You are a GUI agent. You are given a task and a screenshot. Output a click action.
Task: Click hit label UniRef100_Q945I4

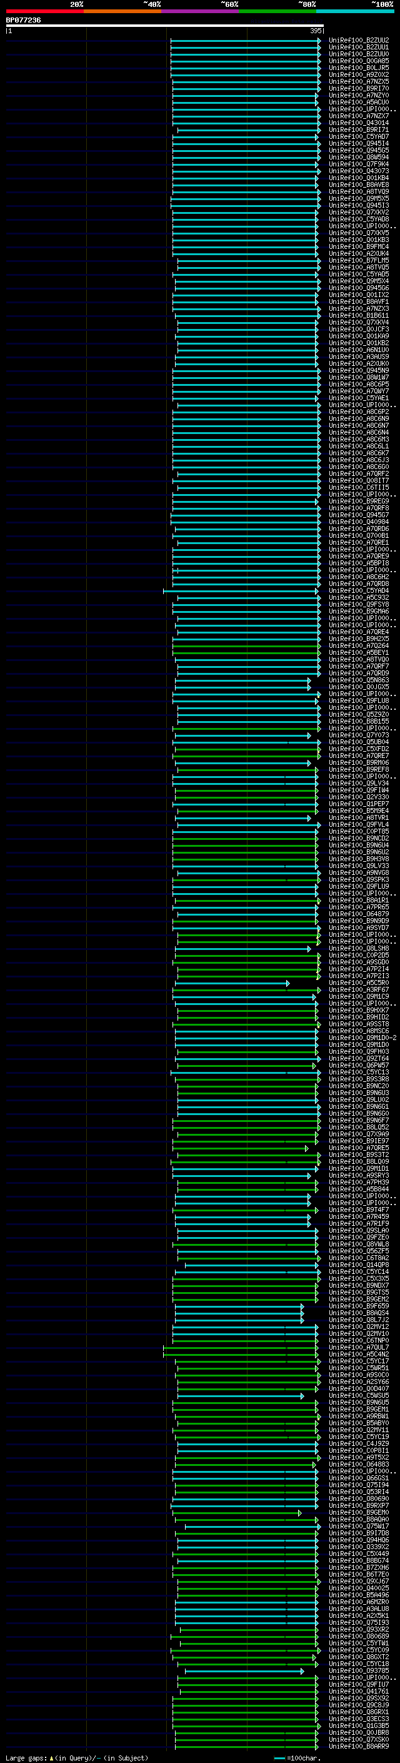(x=359, y=144)
